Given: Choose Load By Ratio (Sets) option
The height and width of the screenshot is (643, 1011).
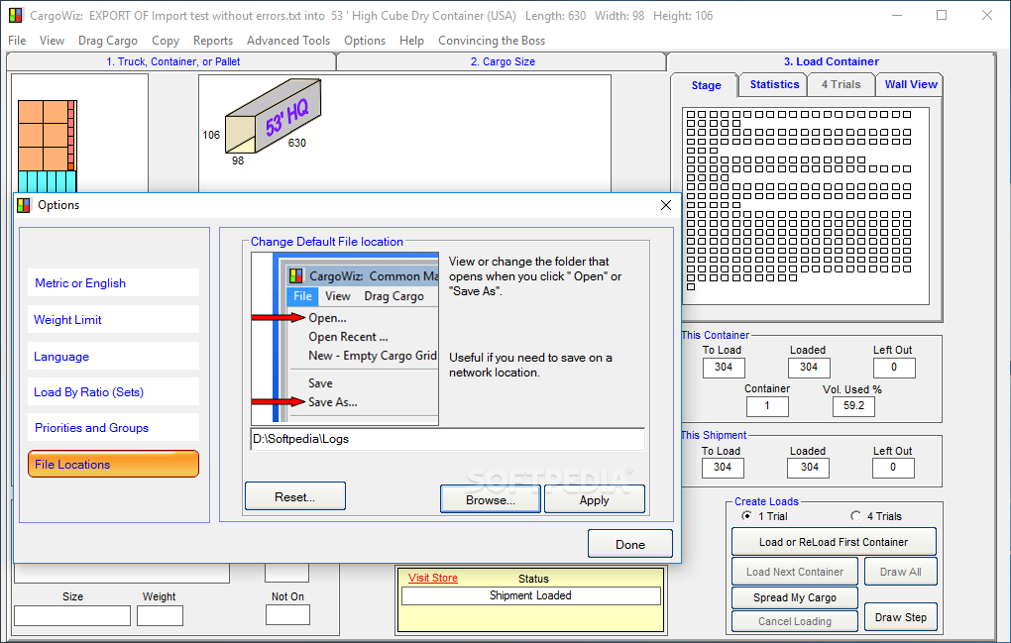Looking at the screenshot, I should pos(113,391).
